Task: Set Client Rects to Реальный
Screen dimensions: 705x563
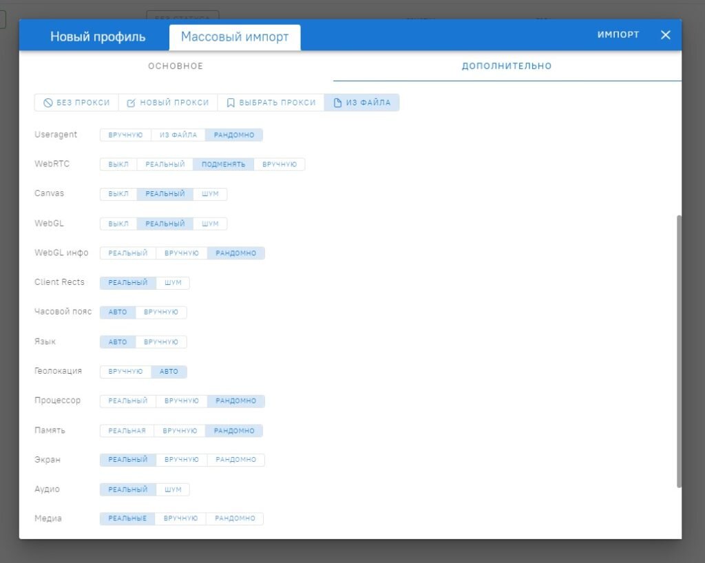Action: (127, 282)
